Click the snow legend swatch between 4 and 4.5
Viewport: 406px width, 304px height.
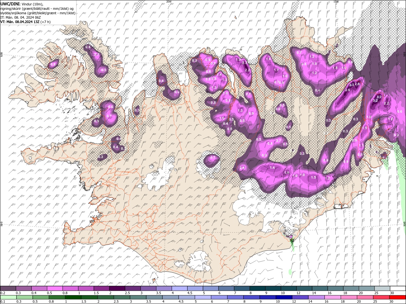click(x=180, y=288)
